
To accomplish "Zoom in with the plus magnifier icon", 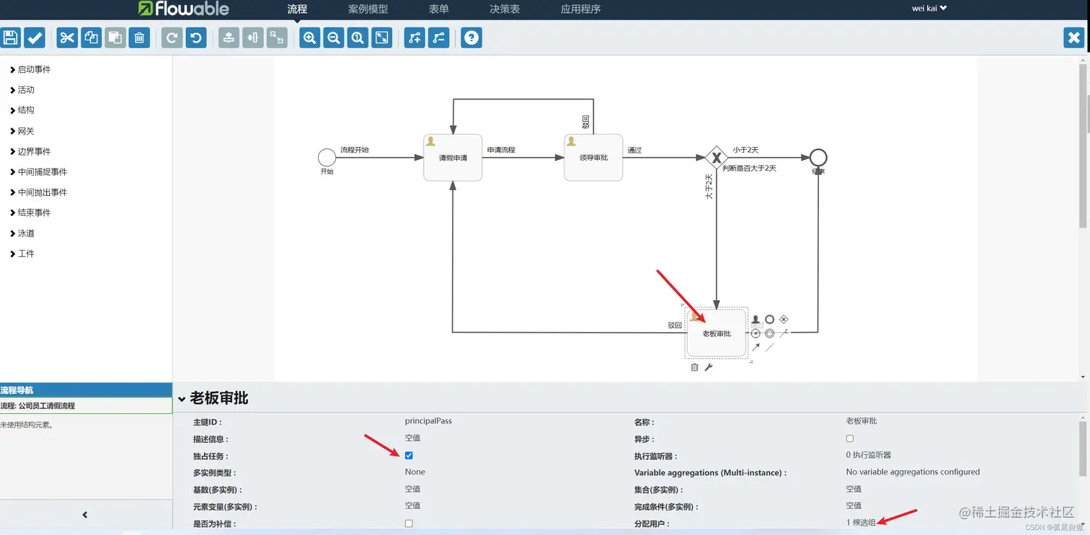I will pos(310,37).
